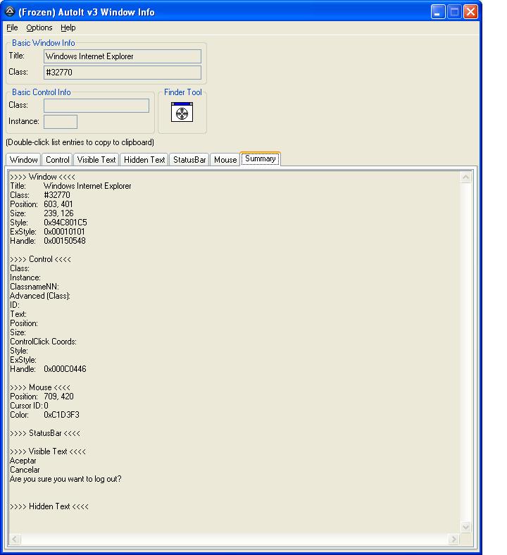The image size is (507, 555).
Task: Click the control Instance field
Action: pyautogui.click(x=61, y=122)
